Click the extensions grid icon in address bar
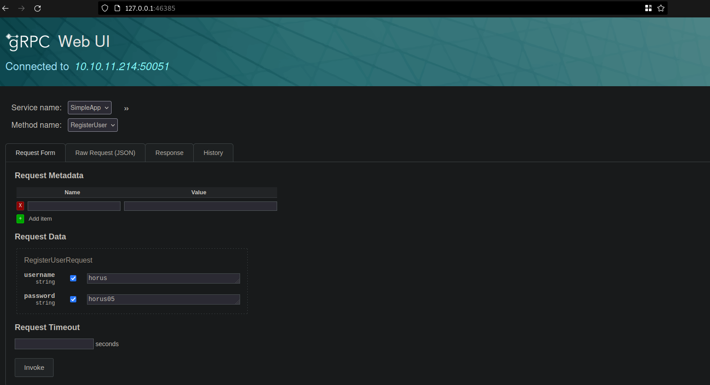 click(x=648, y=8)
